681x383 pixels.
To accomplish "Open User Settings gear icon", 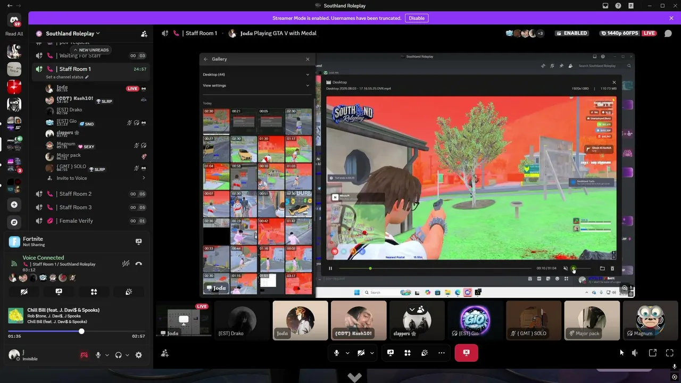I will tap(139, 355).
